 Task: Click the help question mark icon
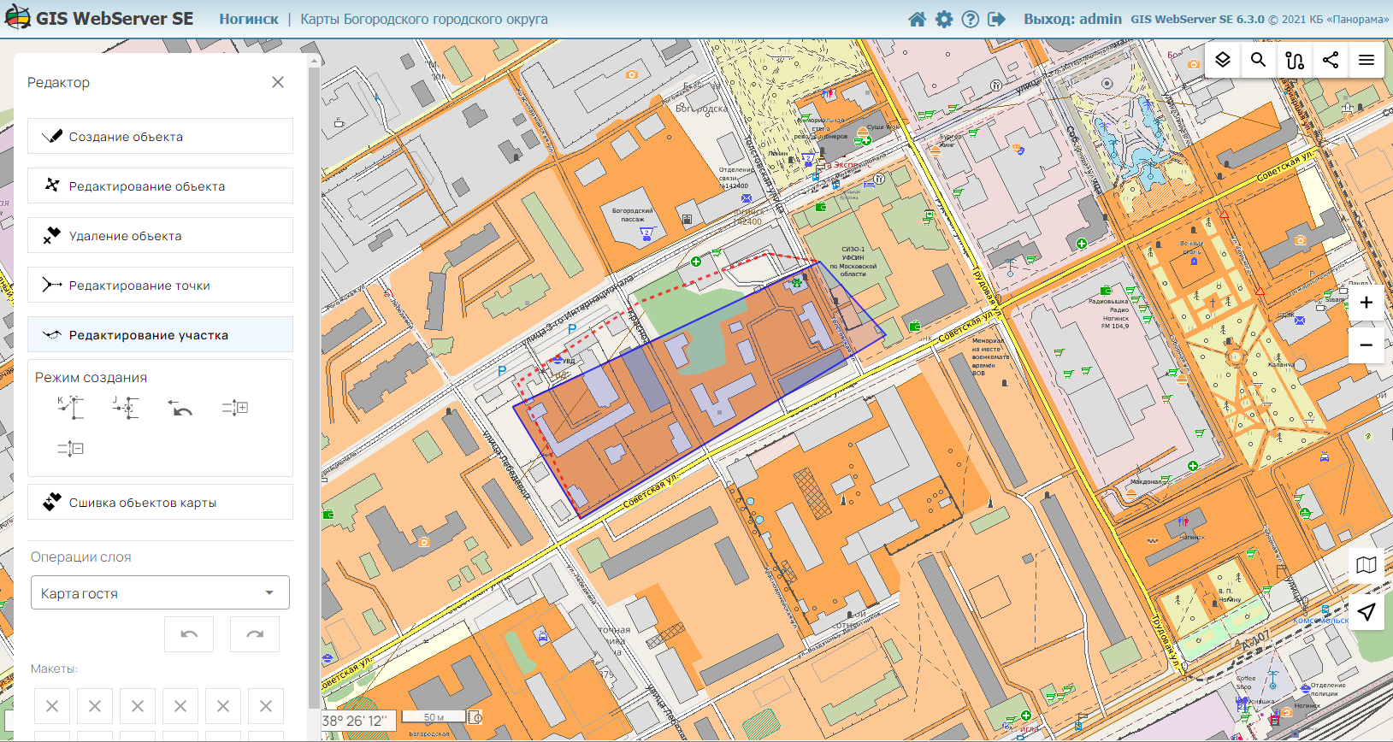pyautogui.click(x=971, y=19)
